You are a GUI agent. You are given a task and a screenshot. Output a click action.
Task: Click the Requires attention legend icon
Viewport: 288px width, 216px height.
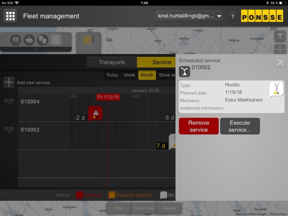(x=112, y=195)
